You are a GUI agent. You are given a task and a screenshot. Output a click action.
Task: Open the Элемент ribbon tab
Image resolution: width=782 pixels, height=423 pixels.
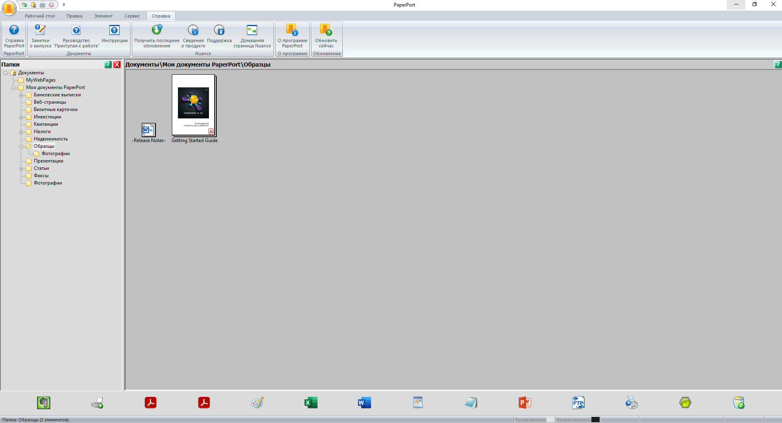point(103,16)
